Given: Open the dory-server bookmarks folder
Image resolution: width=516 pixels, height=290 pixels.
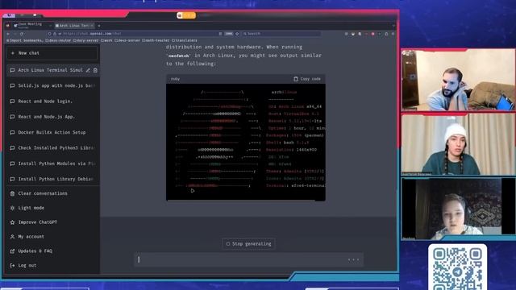Looking at the screenshot, I should [85, 40].
